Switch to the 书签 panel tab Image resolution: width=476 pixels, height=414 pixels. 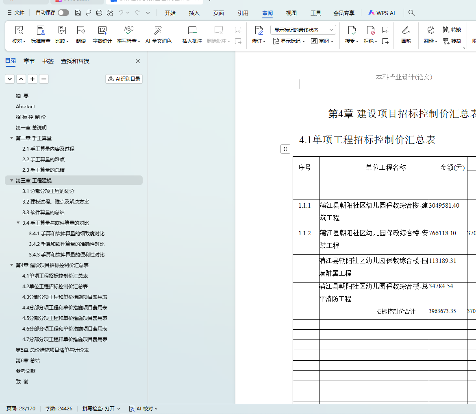(48, 61)
